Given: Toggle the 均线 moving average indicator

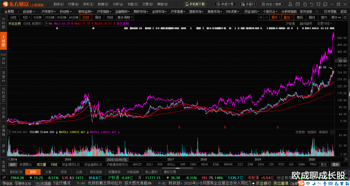Looking at the screenshot, I should pos(54,165).
